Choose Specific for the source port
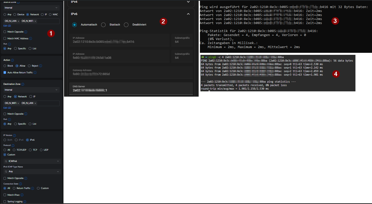This screenshot has width=372, height=204. [x=15, y=49]
